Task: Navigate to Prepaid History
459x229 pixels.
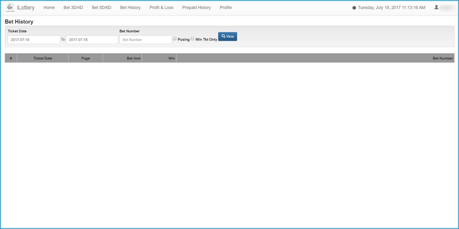Action: coord(196,7)
